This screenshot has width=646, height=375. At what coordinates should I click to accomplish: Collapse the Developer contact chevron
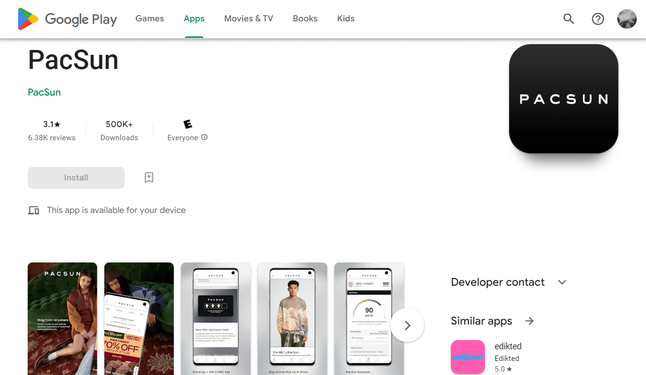[x=562, y=282]
